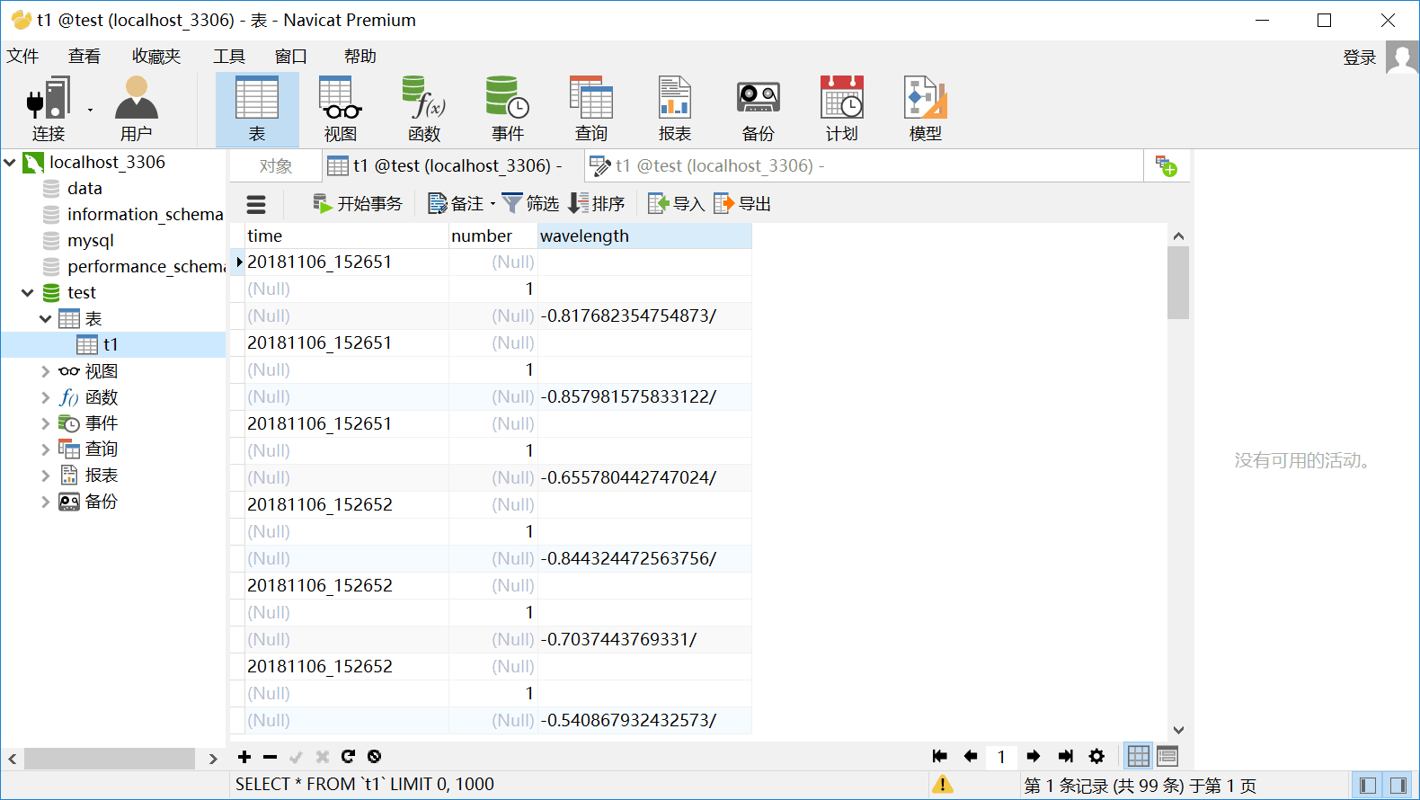
Task: Expand the 报表 tree node
Action: (x=46, y=476)
